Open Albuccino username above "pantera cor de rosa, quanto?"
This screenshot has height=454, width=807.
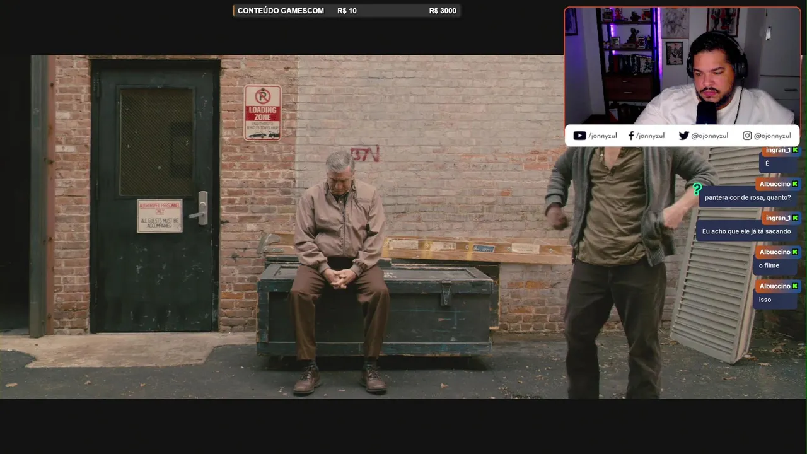(x=775, y=184)
